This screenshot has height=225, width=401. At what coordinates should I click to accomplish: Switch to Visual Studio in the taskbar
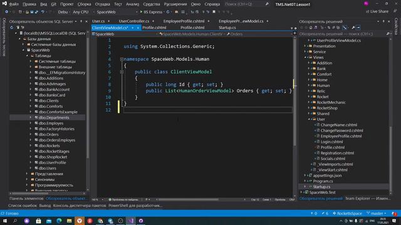131,221
